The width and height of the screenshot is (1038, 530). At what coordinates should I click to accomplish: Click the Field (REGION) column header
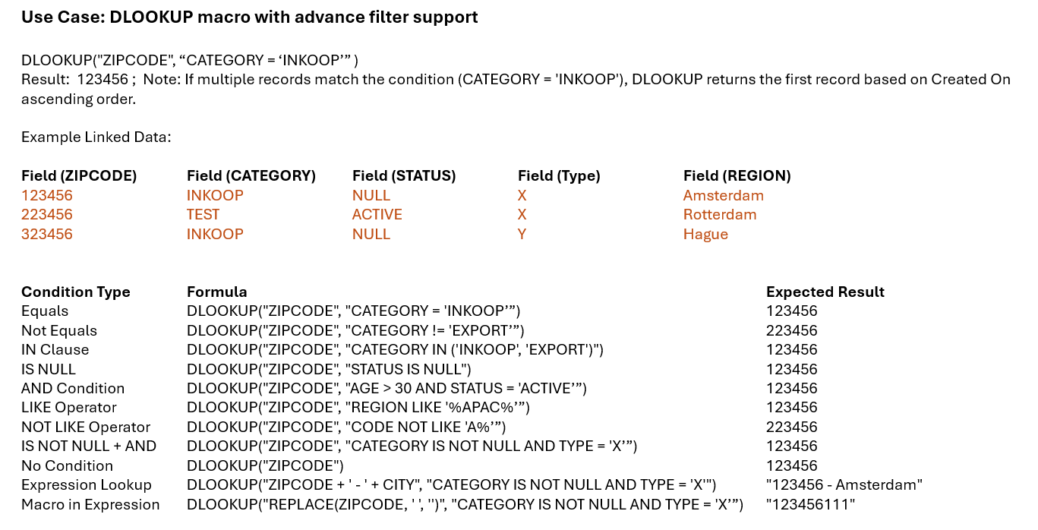pyautogui.click(x=737, y=175)
